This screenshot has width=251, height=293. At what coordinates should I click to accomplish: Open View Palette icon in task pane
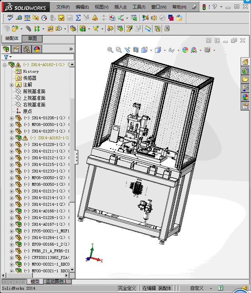245,88
